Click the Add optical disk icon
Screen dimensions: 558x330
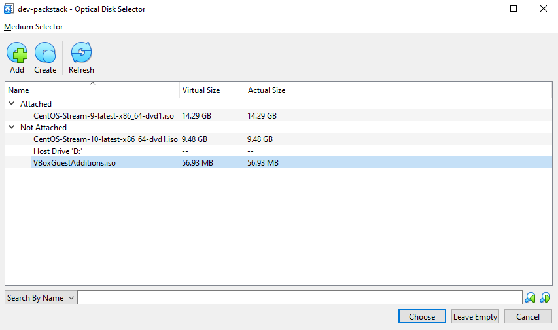pyautogui.click(x=17, y=53)
